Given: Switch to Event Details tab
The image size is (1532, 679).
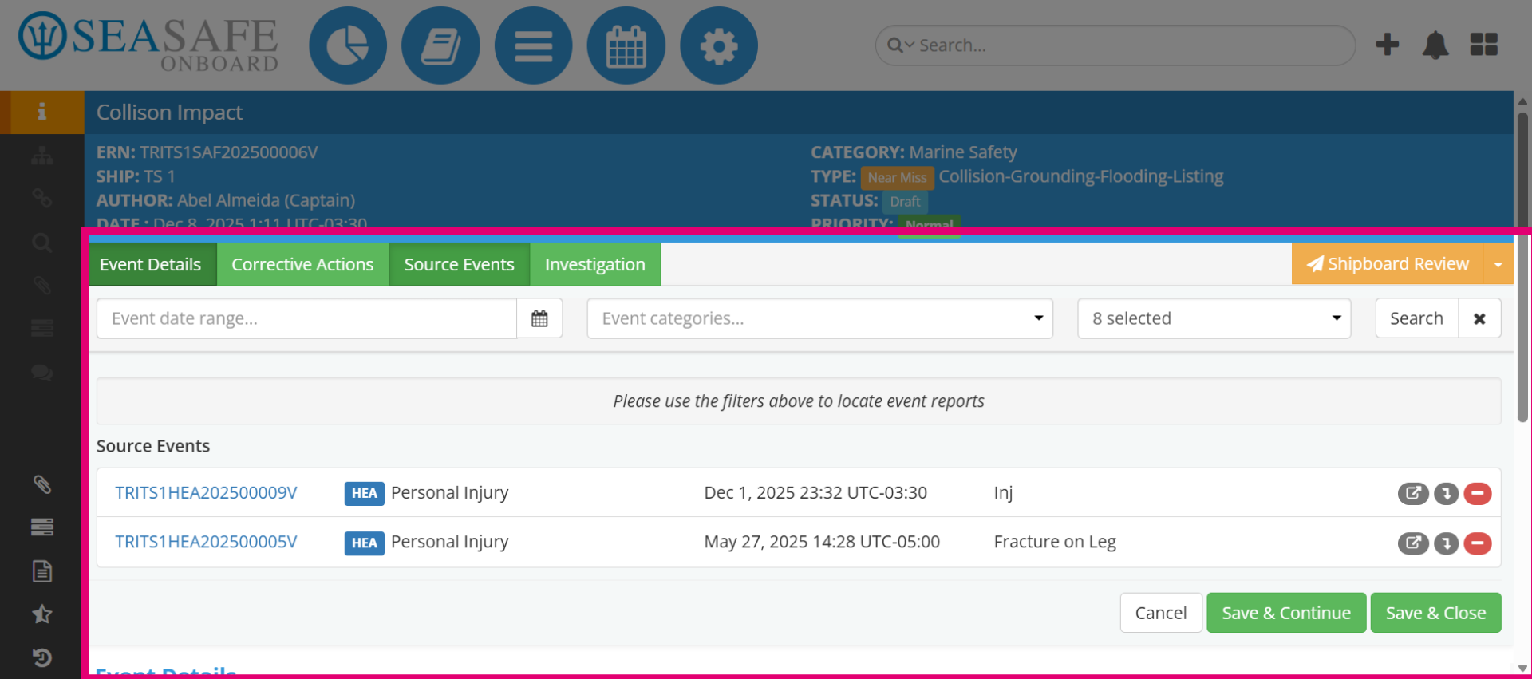Looking at the screenshot, I should 151,264.
